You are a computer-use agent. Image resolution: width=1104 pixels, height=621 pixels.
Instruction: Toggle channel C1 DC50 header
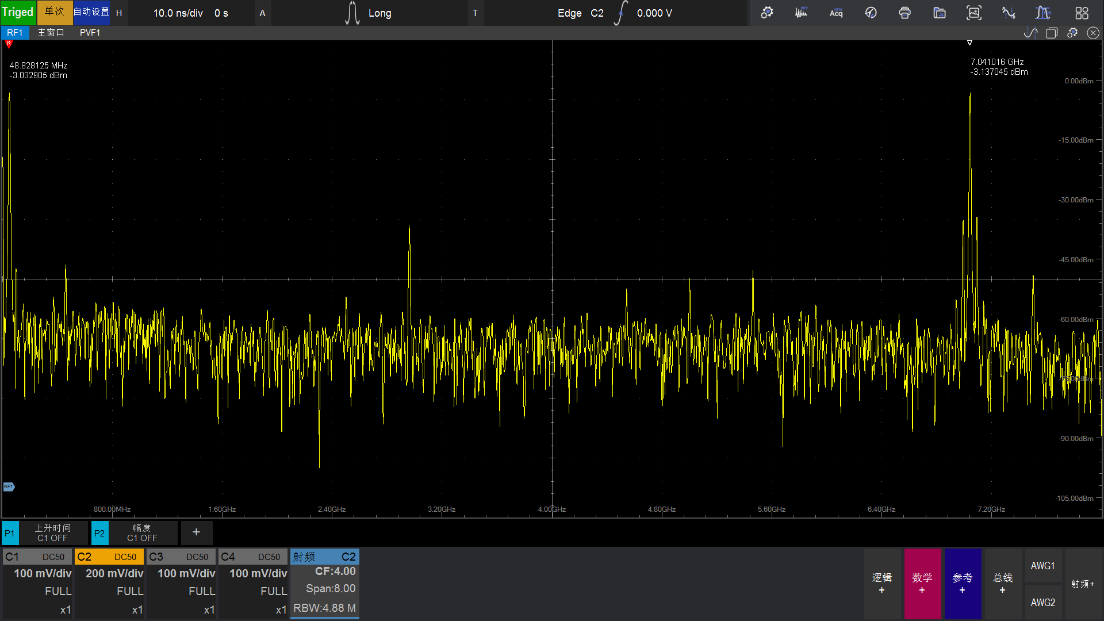click(37, 557)
